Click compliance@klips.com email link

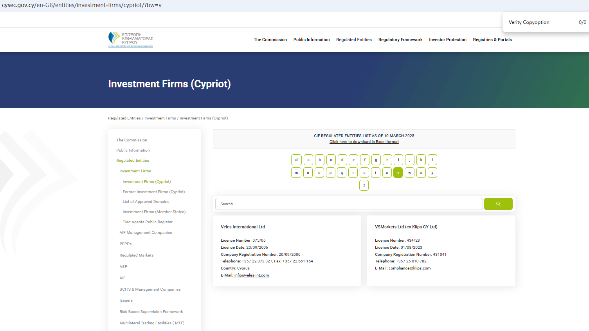(409, 268)
